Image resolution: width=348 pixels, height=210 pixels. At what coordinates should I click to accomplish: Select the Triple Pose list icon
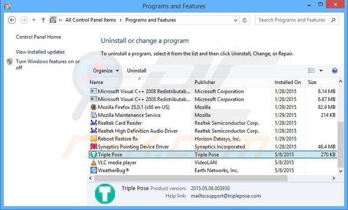pyautogui.click(x=94, y=155)
